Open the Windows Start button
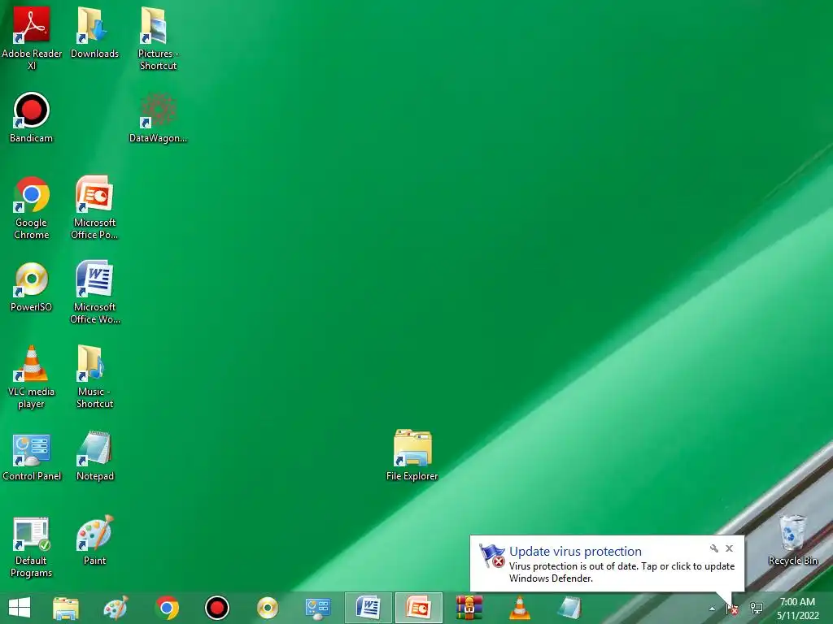 pos(20,608)
